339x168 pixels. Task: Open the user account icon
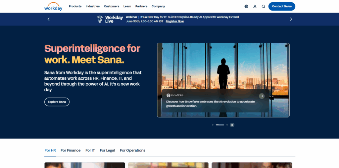pyautogui.click(x=255, y=7)
